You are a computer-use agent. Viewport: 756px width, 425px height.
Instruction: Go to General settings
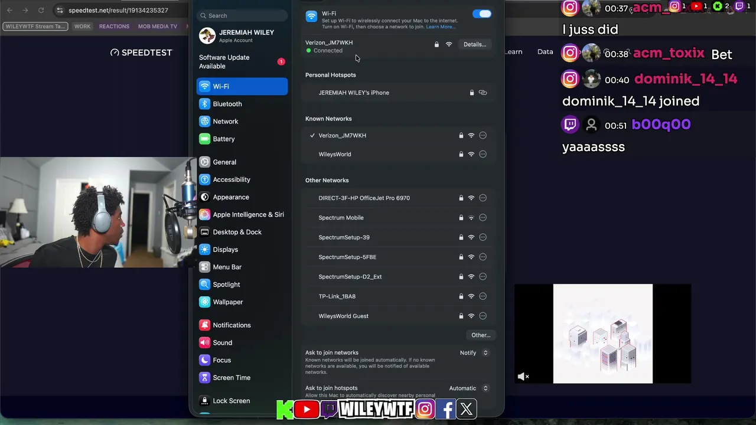pyautogui.click(x=242, y=162)
